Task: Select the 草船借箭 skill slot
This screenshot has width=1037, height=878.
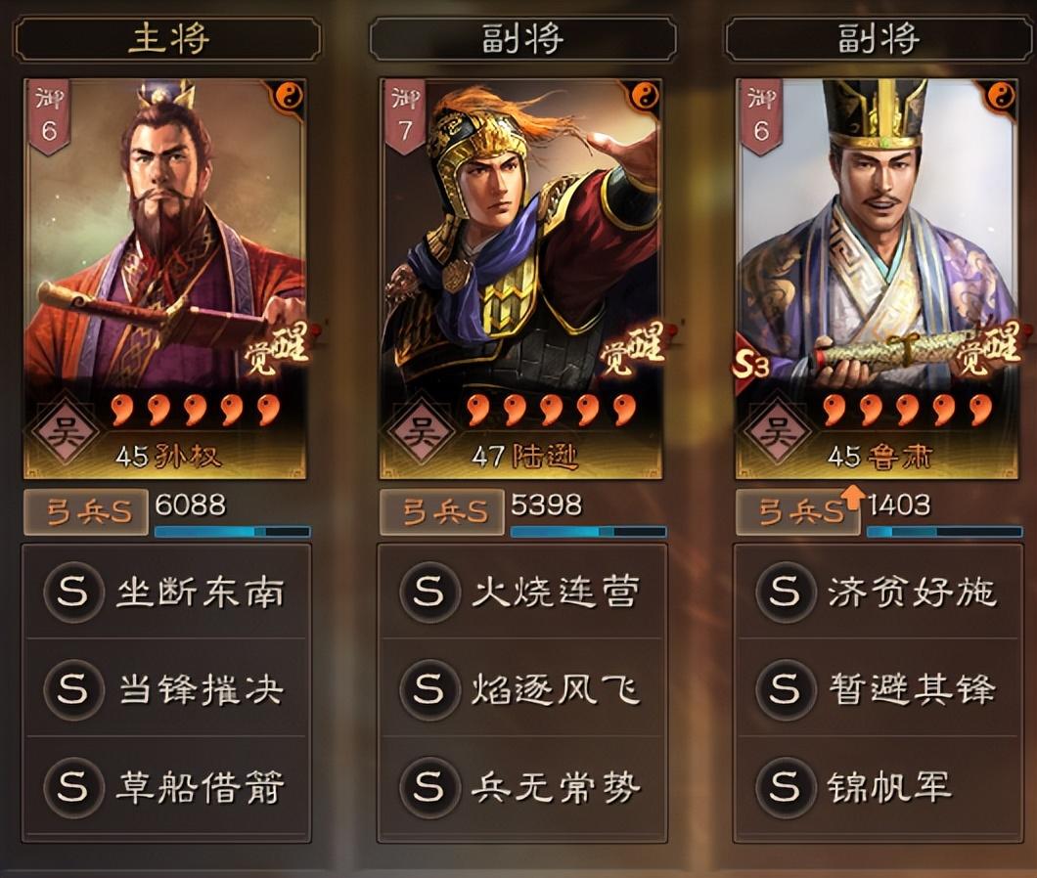Action: 166,788
